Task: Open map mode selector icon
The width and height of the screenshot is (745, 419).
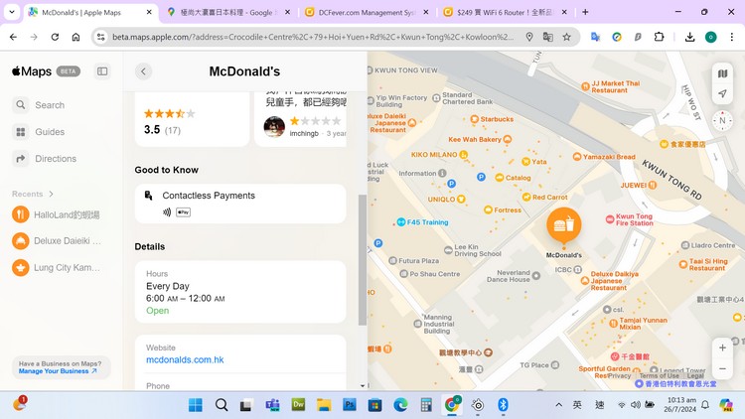Action: [x=722, y=73]
